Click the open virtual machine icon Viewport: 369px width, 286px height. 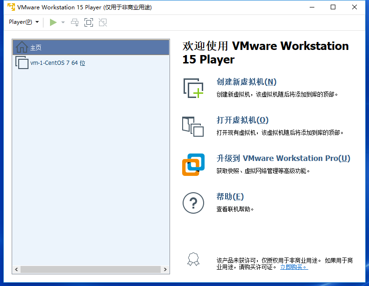193,126
